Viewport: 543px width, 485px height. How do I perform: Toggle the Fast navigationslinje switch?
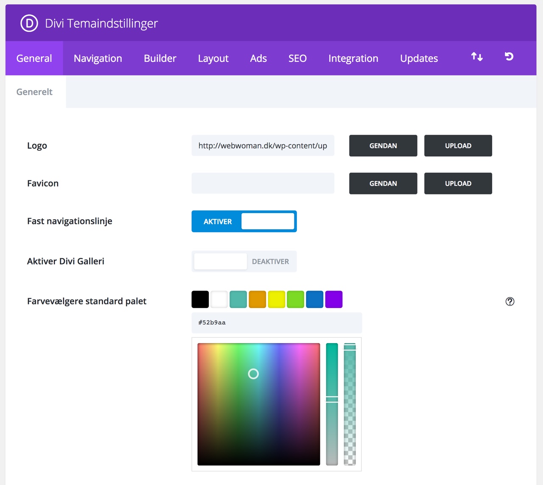point(244,221)
